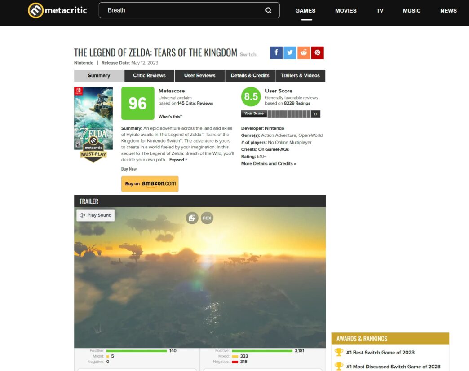Share the page on Pinterest
Image resolution: width=469 pixels, height=371 pixels.
click(317, 53)
